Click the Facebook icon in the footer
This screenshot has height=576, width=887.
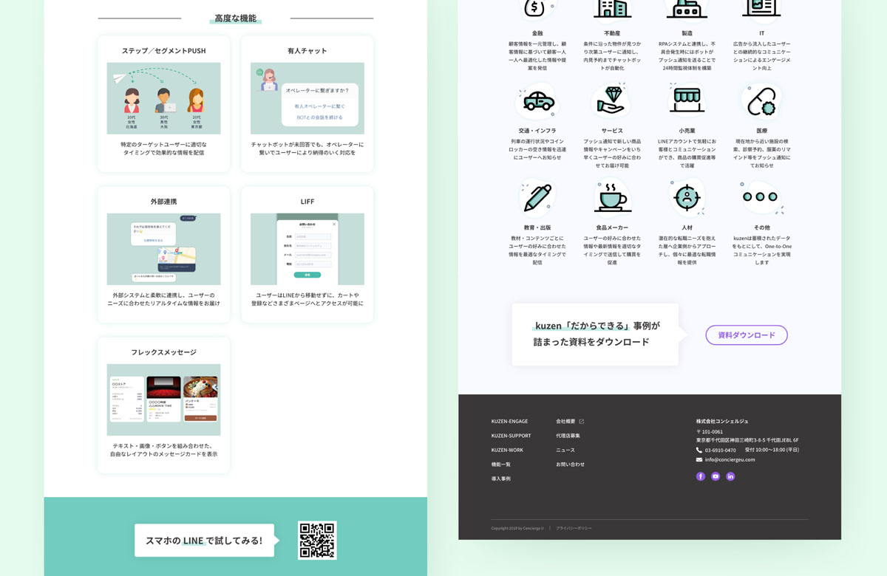(701, 476)
